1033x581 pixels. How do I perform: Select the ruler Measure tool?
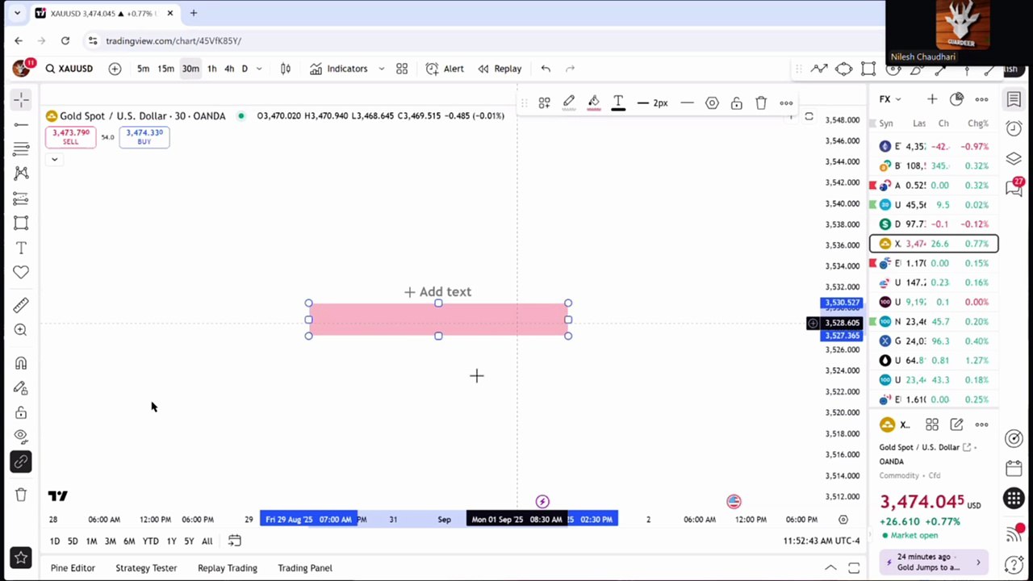(x=21, y=305)
